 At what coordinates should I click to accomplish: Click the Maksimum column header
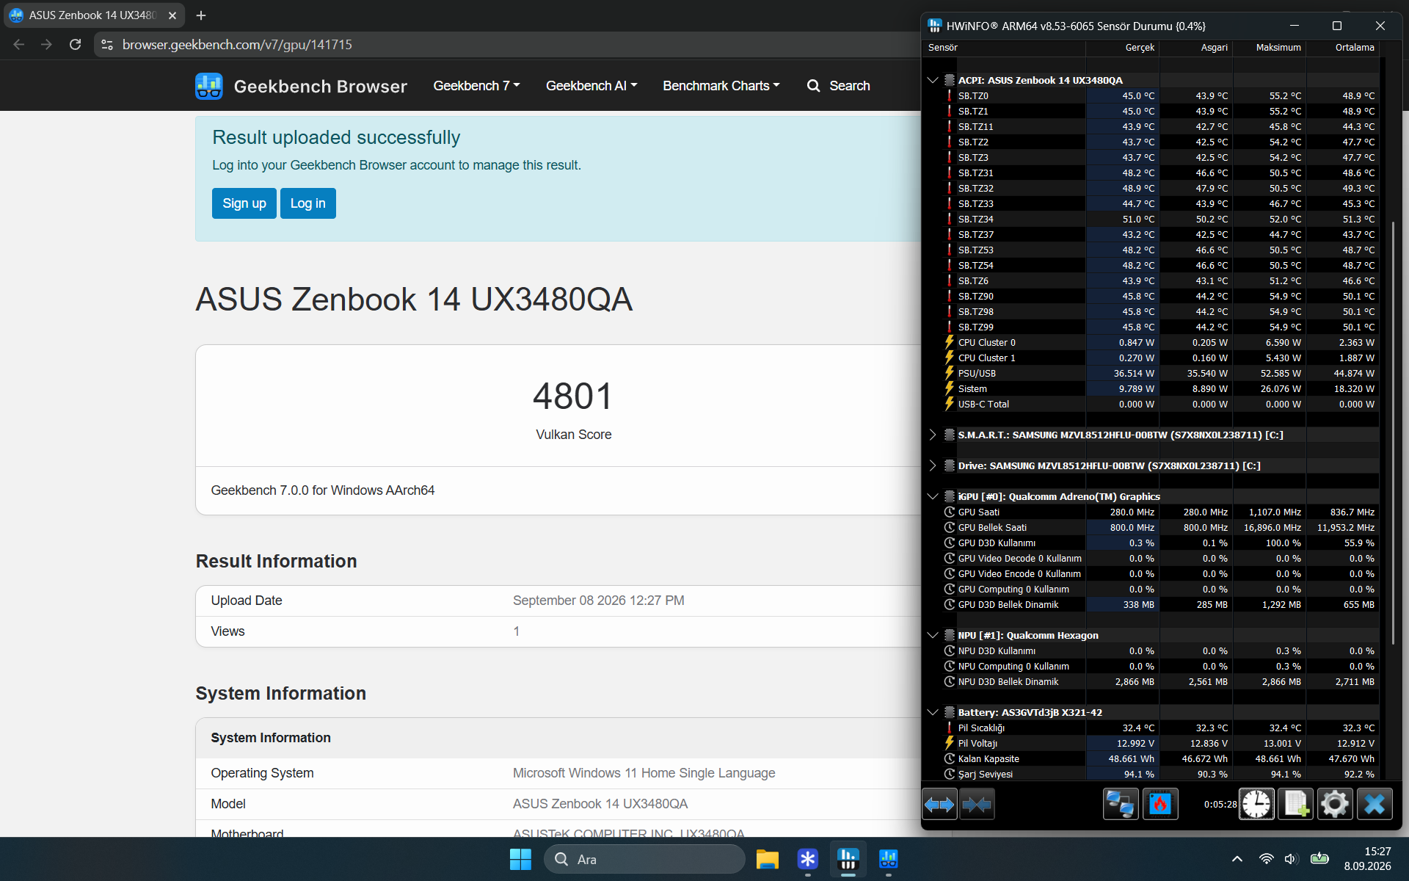tap(1269, 48)
